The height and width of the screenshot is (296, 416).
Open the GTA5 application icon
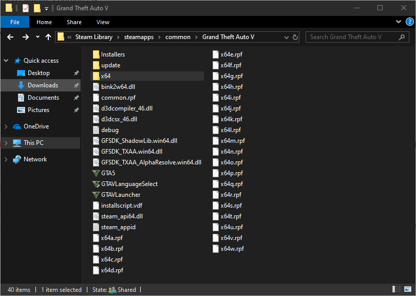(96, 173)
